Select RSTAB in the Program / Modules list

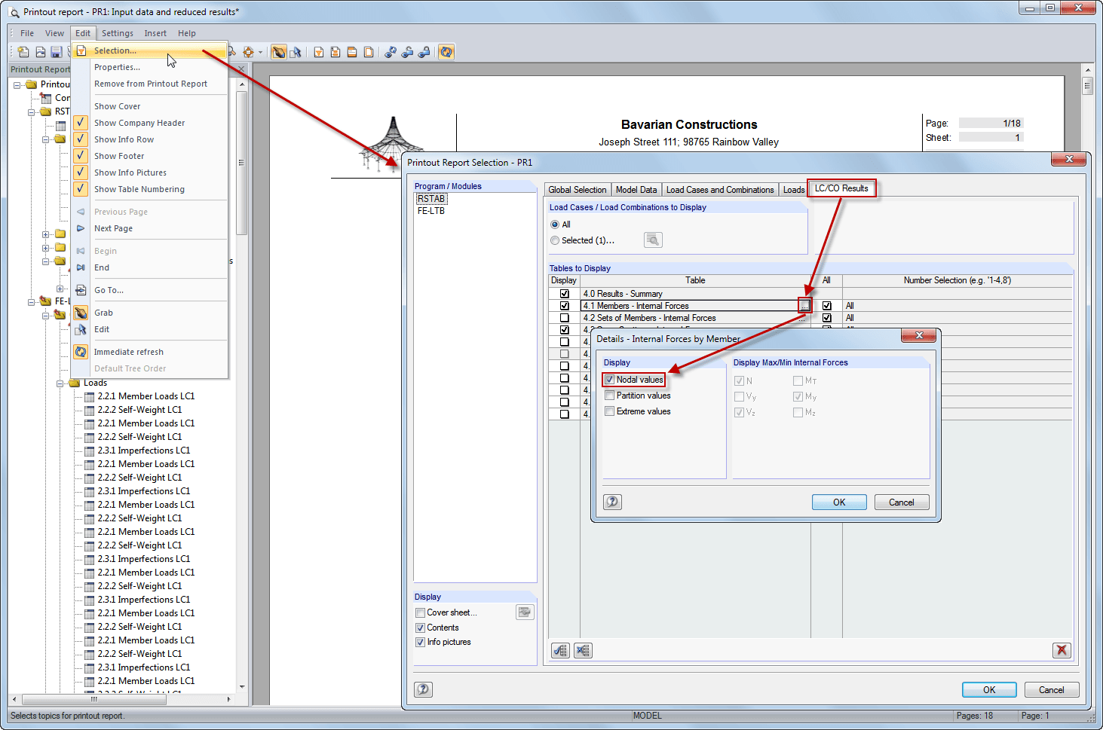tap(431, 199)
